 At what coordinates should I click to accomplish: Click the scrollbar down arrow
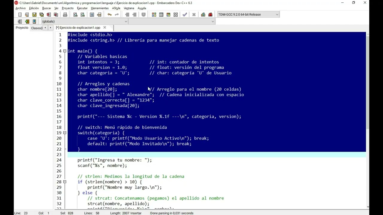[x=368, y=206]
